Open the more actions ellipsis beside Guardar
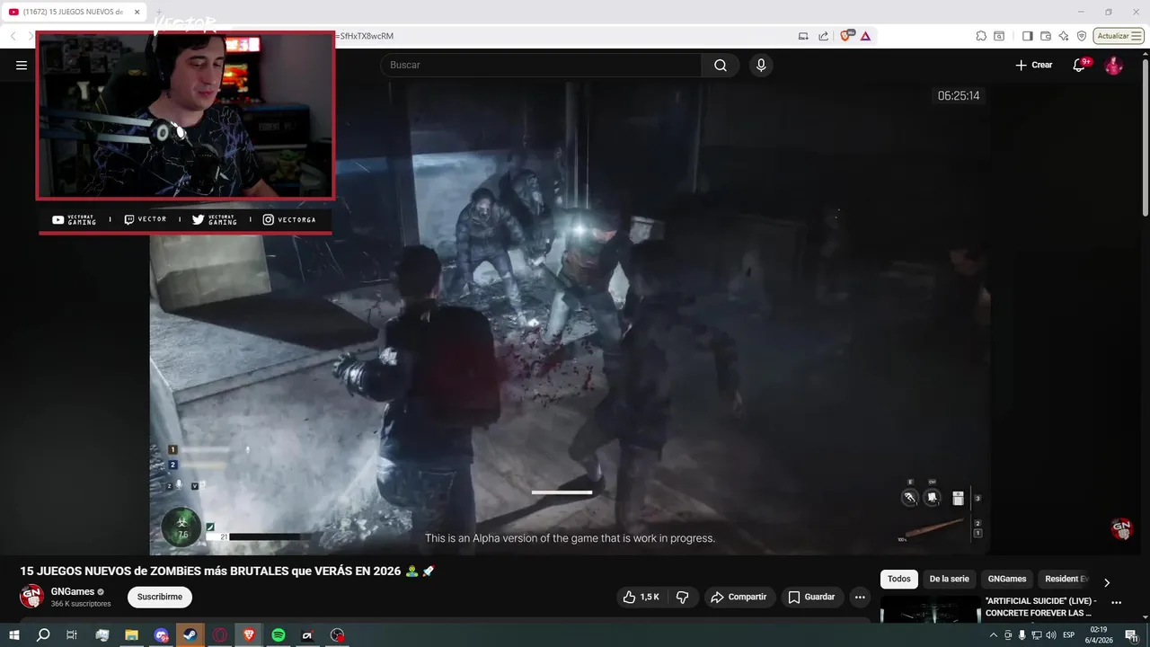 (860, 597)
